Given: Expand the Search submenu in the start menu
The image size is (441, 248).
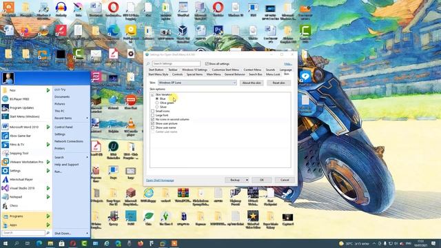Looking at the screenshot, I should tap(71, 157).
